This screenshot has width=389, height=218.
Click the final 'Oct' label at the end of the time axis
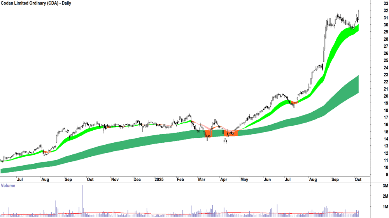tap(358, 179)
